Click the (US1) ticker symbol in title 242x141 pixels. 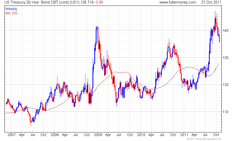[75, 2]
